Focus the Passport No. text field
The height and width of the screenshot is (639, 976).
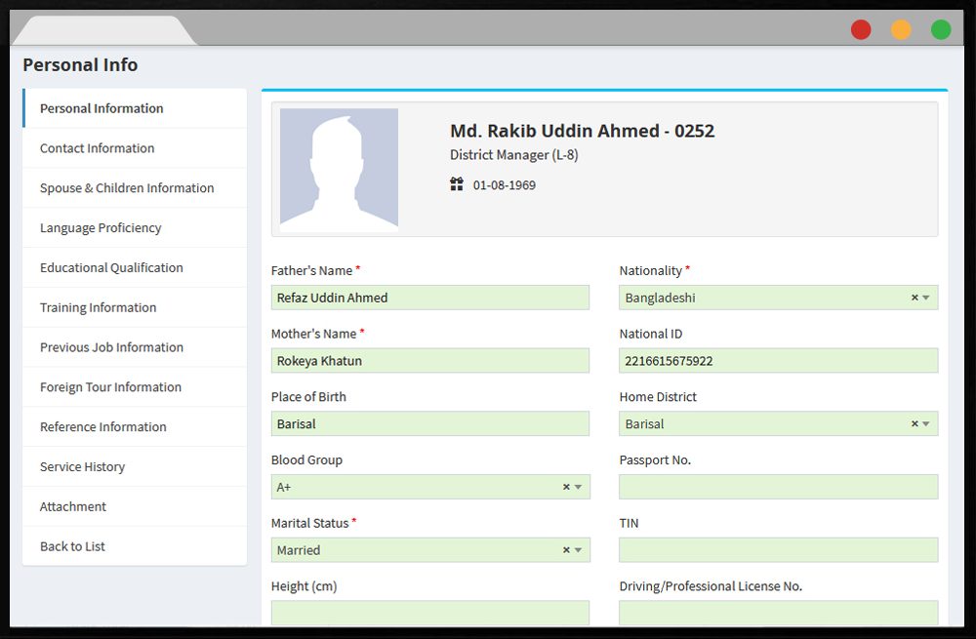pyautogui.click(x=778, y=487)
